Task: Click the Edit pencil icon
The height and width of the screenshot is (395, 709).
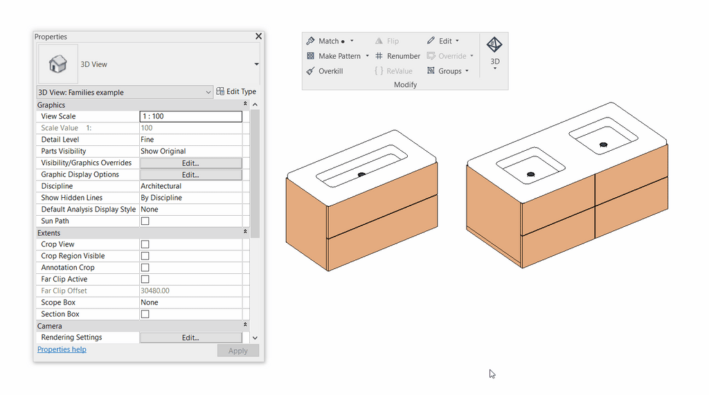Action: pyautogui.click(x=431, y=41)
